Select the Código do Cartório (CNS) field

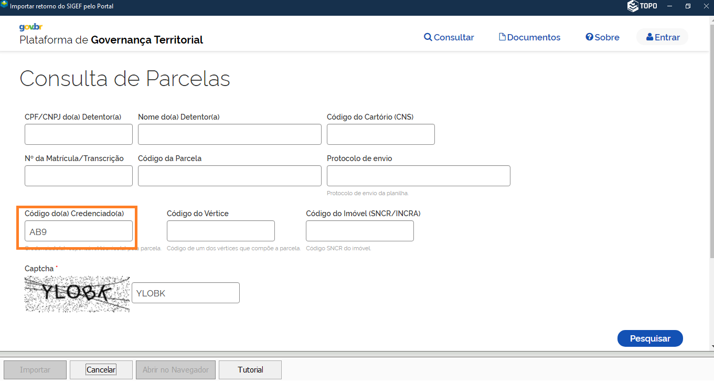380,134
